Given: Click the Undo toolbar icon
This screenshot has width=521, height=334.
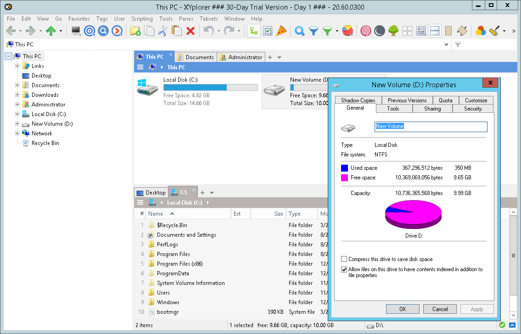Looking at the screenshot, I should click(x=208, y=31).
